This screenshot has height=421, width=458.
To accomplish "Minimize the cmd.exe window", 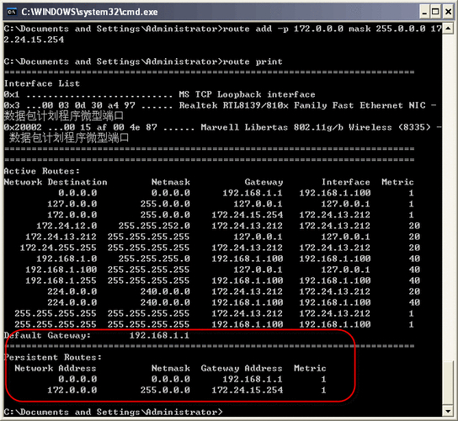I will coord(424,12).
